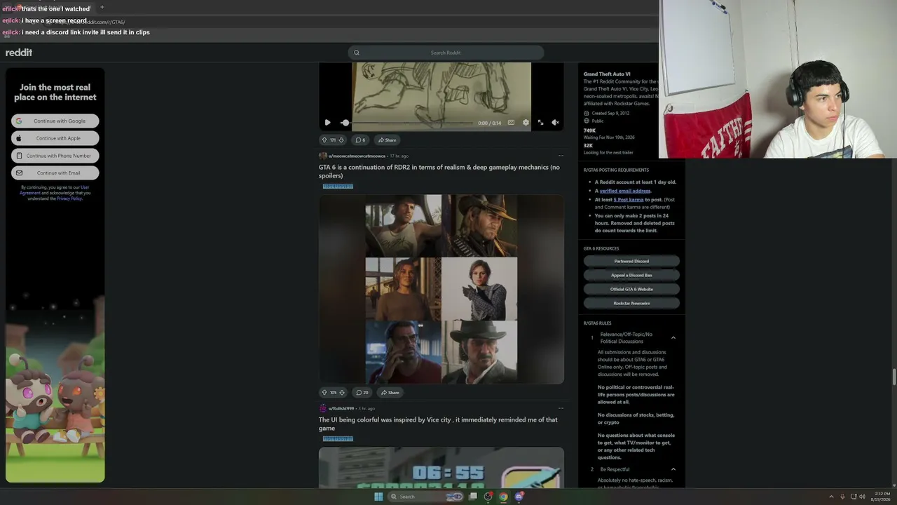View the Vice City UI screenshot image
The image size is (897, 505).
click(x=441, y=467)
